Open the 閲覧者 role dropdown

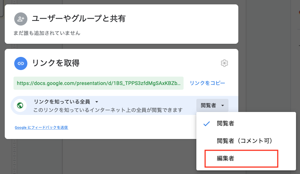pyautogui.click(x=212, y=105)
